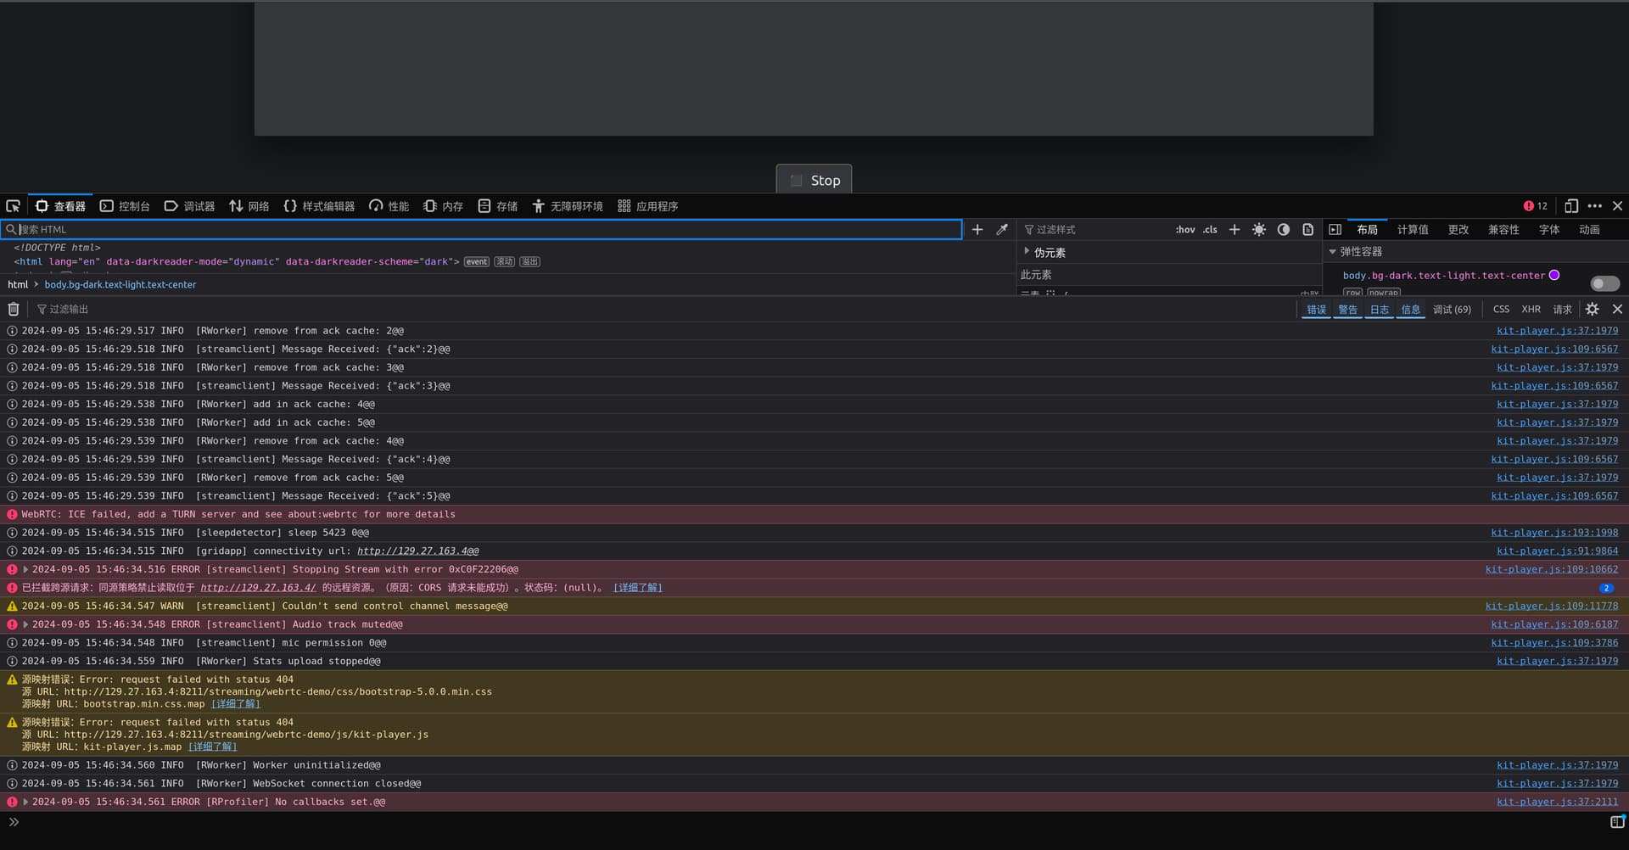Toggle the 信息 (Info) console filter
Viewport: 1629px width, 850px height.
1410,310
